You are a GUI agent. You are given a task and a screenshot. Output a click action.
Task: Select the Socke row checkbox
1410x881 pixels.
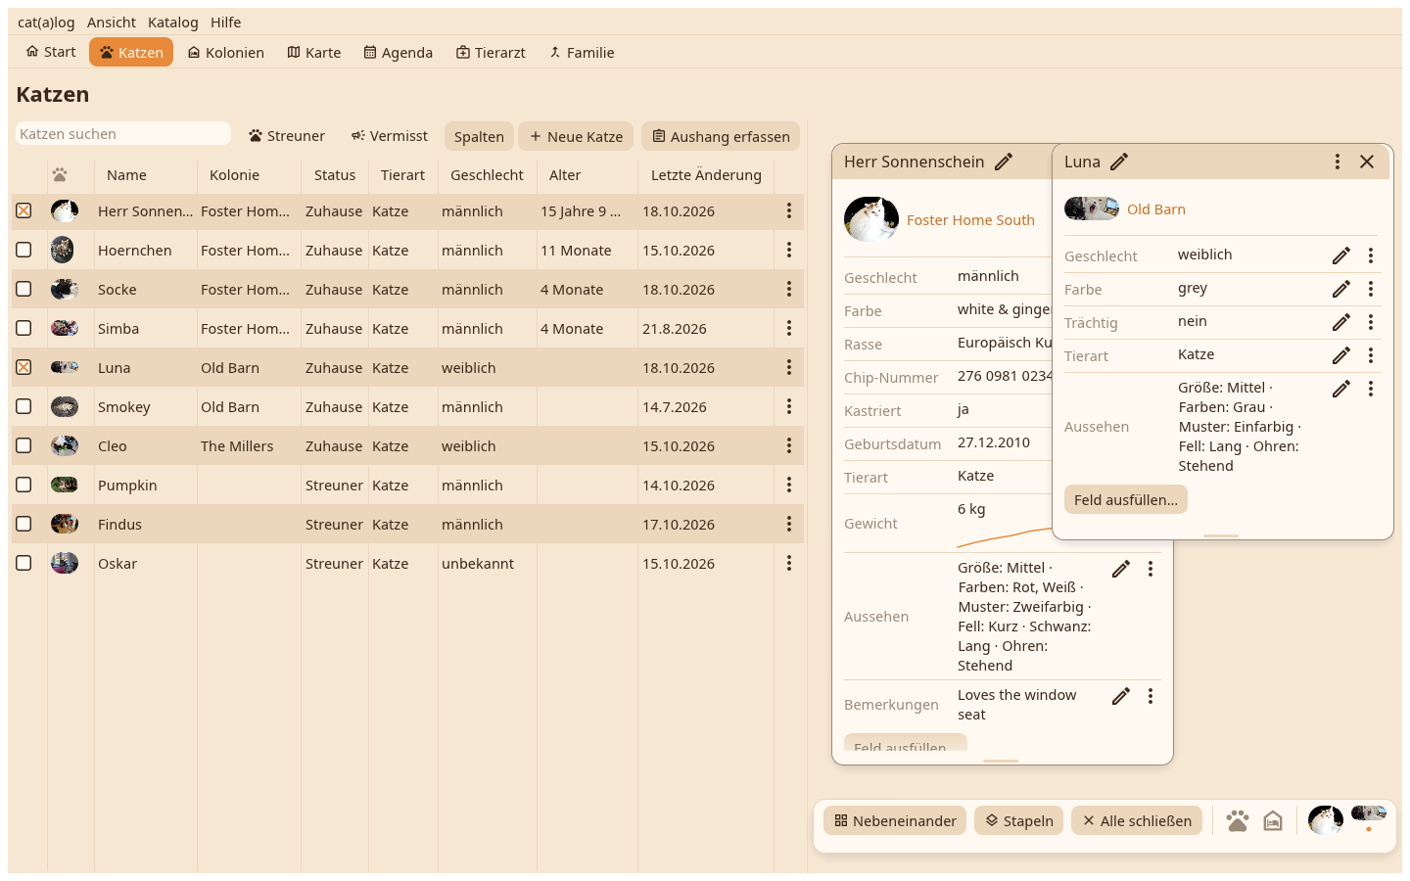(x=23, y=289)
